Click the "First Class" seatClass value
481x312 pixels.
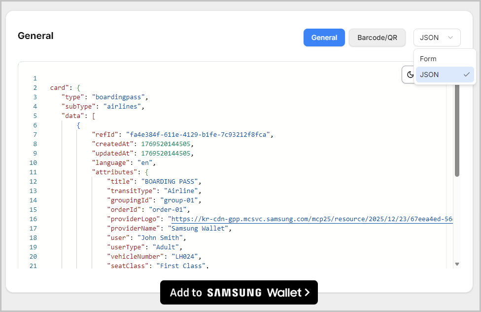tap(180, 266)
